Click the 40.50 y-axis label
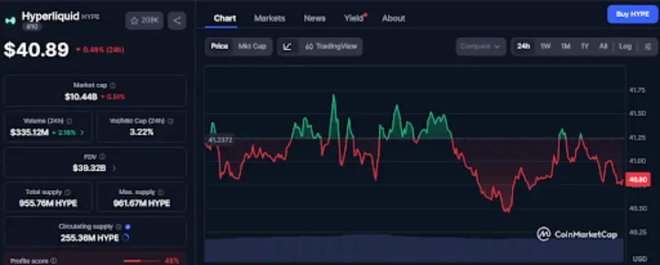Viewport: 660px width, 265px height. (637, 208)
